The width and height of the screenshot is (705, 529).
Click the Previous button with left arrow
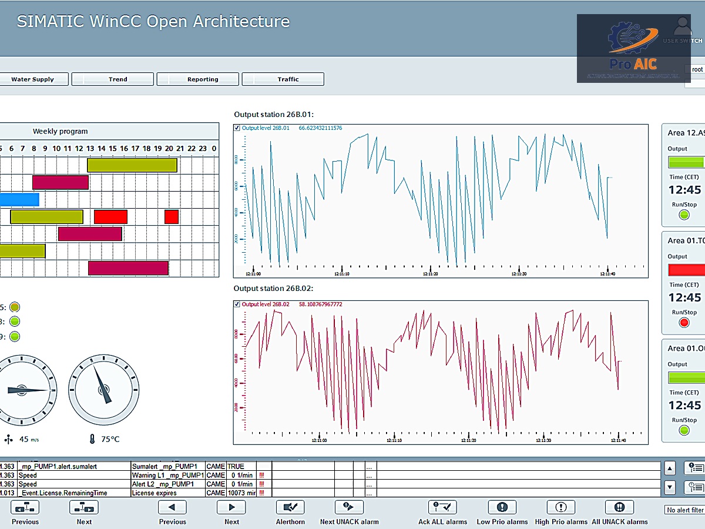coord(173,507)
